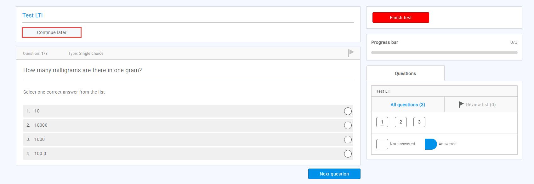
Task: Click the red Finish test button
Action: (x=401, y=18)
